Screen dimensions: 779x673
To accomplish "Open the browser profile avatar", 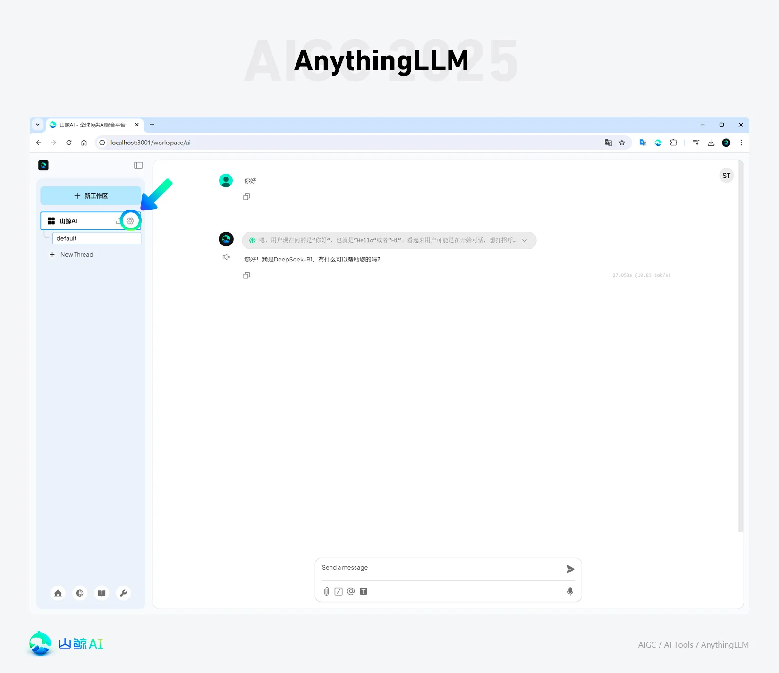I will pos(726,143).
